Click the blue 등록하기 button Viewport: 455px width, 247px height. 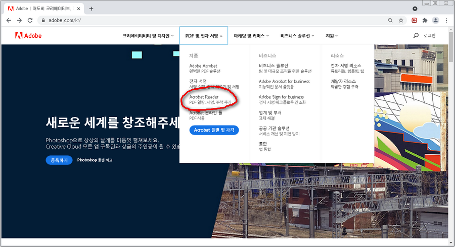(59, 160)
